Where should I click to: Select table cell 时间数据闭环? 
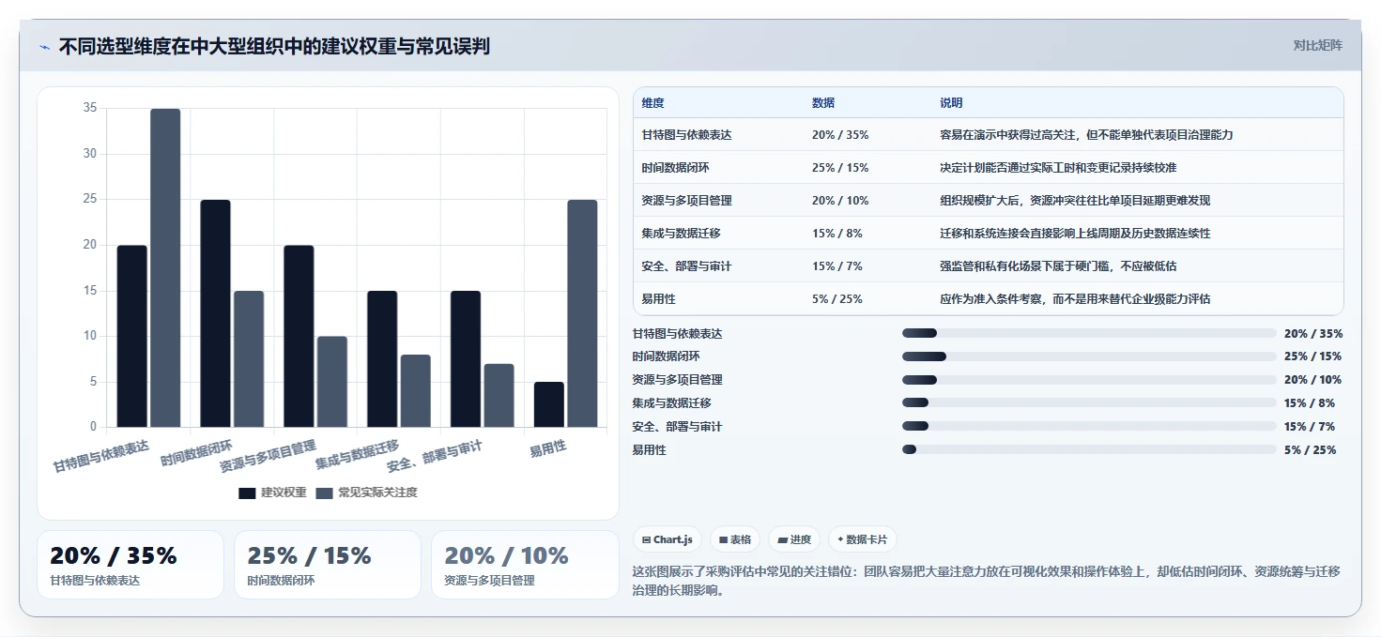pyautogui.click(x=676, y=168)
